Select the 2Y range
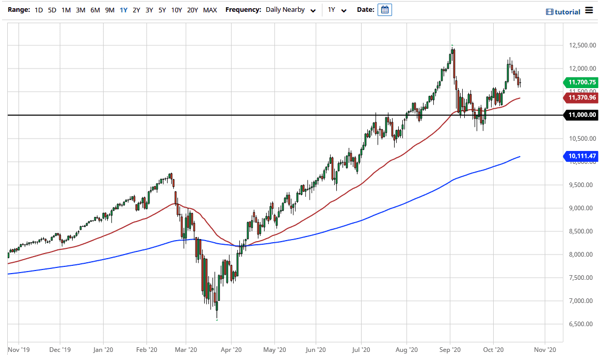The image size is (602, 355). (136, 9)
